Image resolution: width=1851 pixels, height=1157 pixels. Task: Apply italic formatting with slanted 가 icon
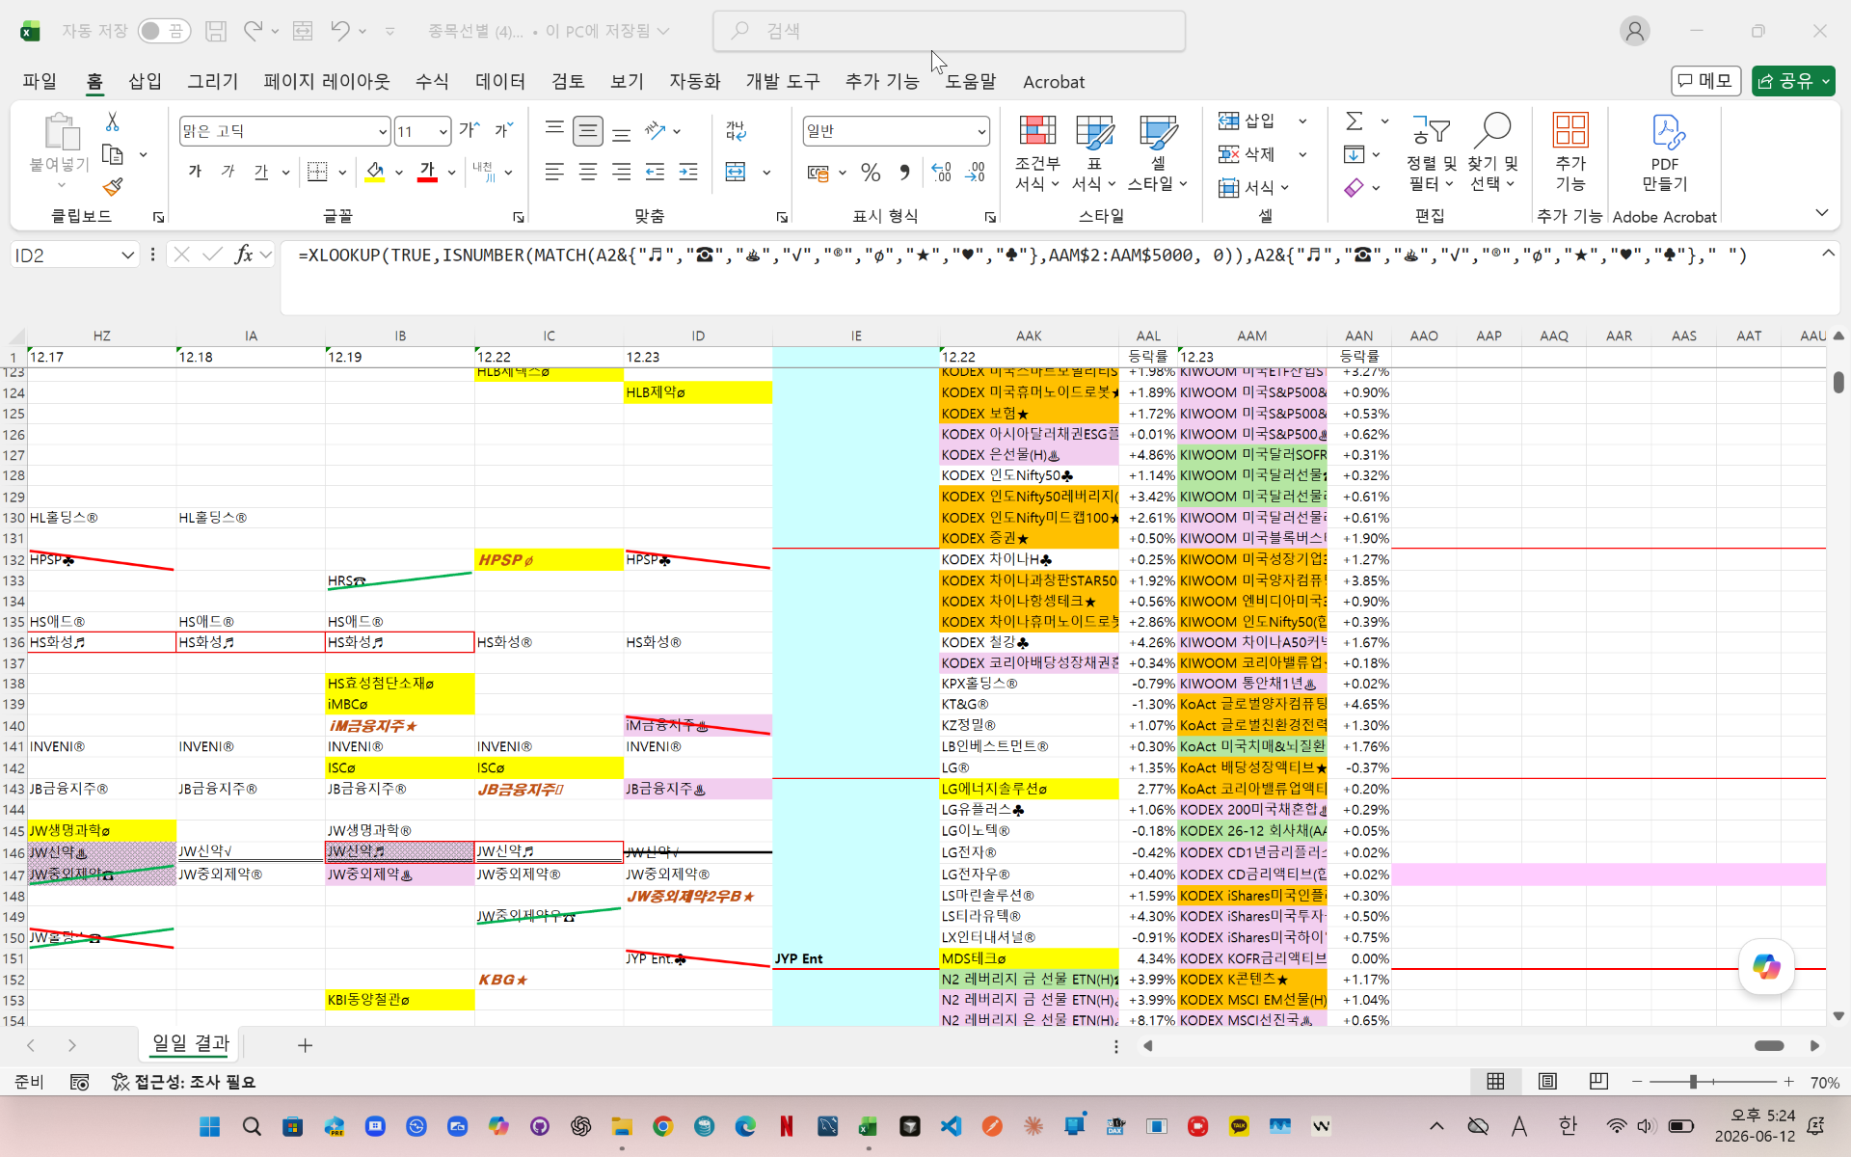228,172
